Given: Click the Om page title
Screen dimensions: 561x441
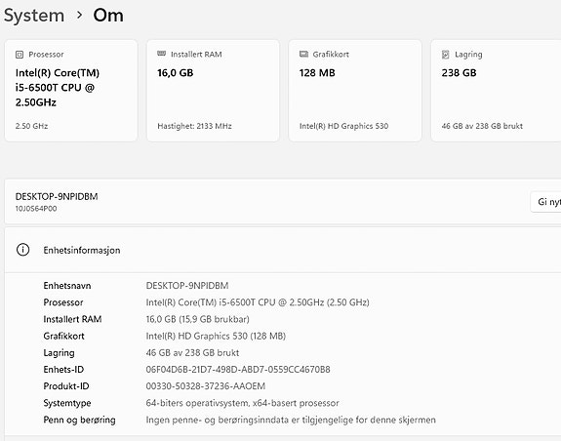Looking at the screenshot, I should (x=108, y=16).
